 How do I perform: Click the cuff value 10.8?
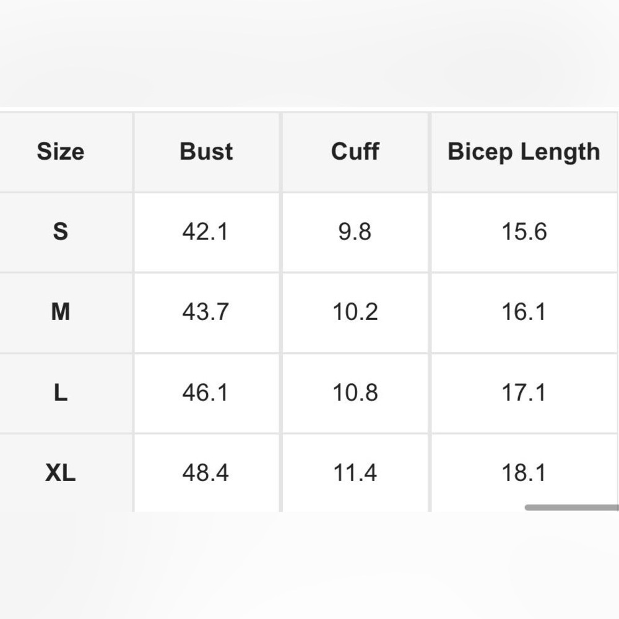point(355,392)
